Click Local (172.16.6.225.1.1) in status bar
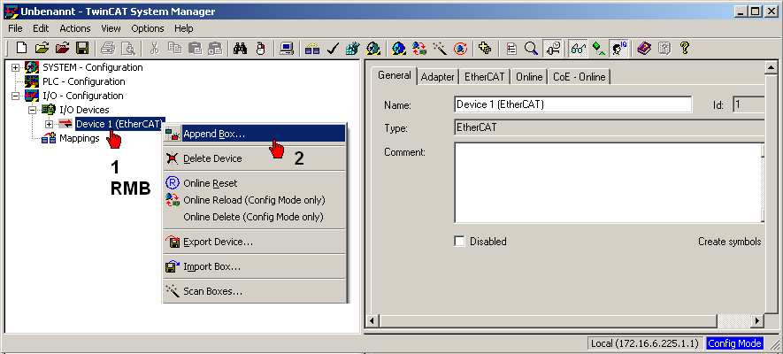This screenshot has height=354, width=783. pos(645,343)
